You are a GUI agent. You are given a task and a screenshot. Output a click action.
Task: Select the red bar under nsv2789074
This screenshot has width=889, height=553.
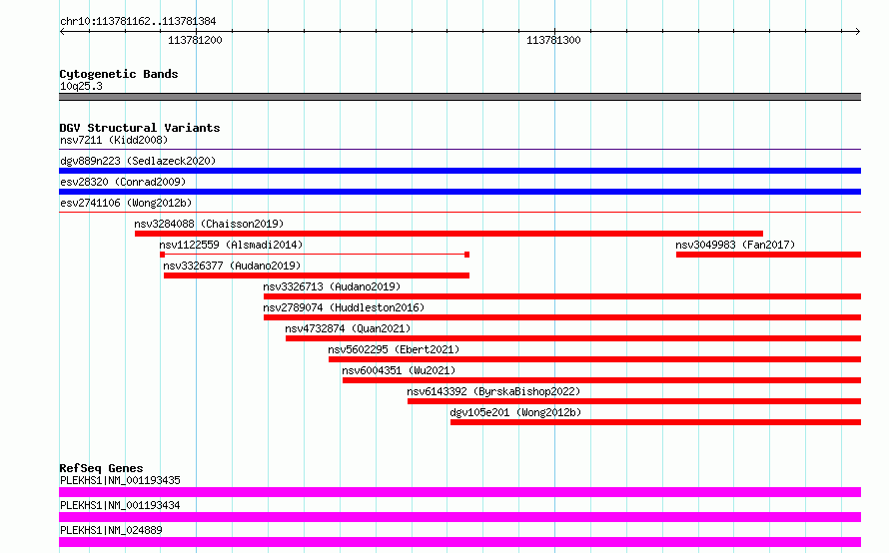(562, 317)
